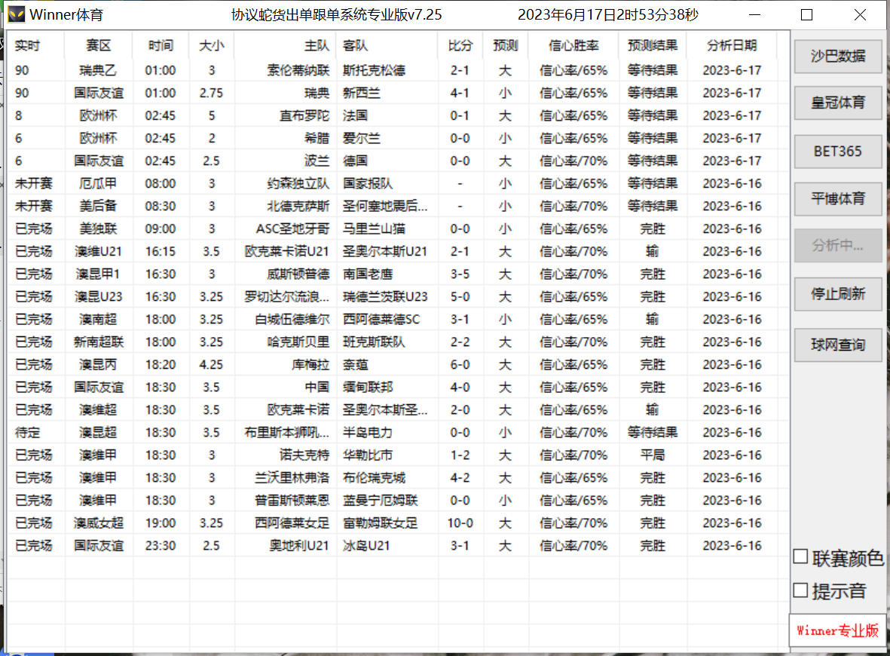This screenshot has width=890, height=656.
Task: Click the 威斯顿普德 team cell
Action: (298, 274)
